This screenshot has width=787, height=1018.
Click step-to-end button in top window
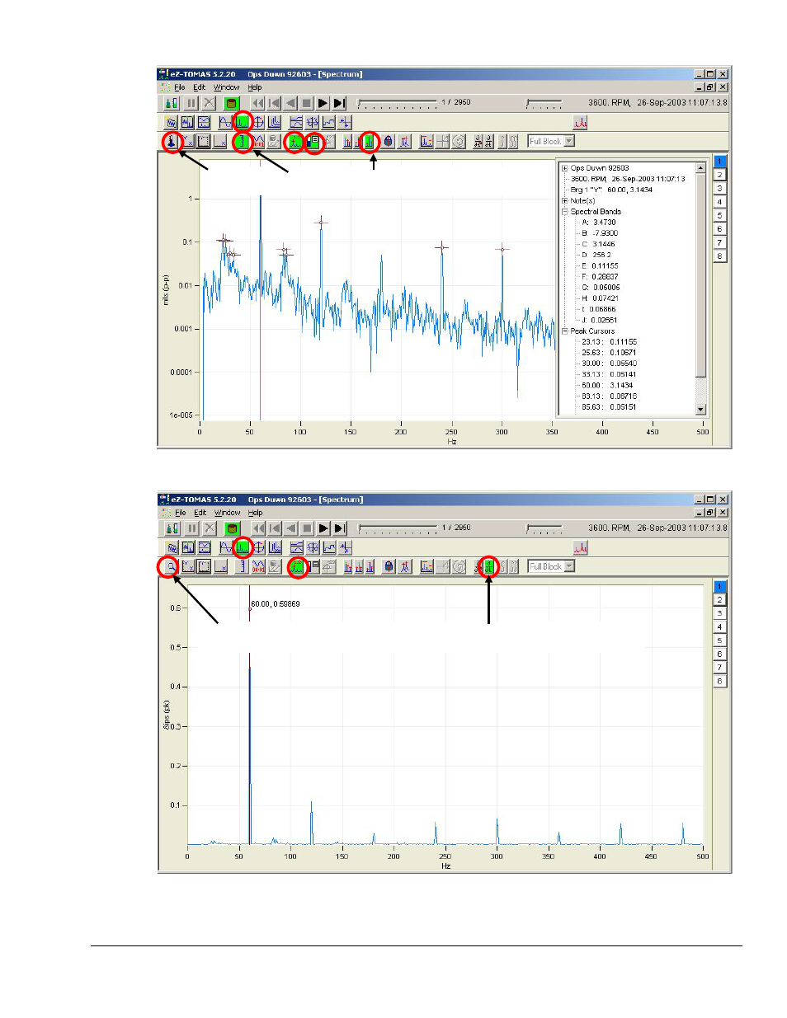[x=339, y=103]
